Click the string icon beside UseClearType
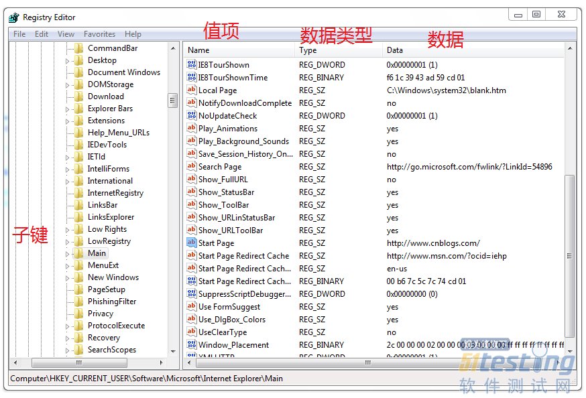This screenshot has width=586, height=398. coord(191,332)
